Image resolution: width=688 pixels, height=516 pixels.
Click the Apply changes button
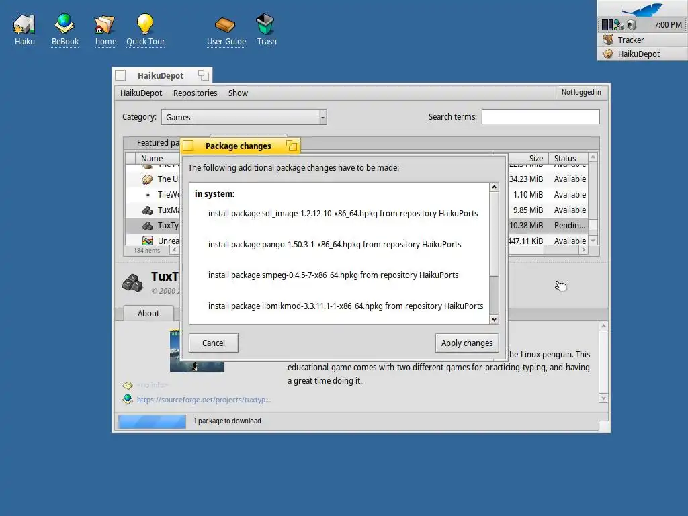point(467,343)
